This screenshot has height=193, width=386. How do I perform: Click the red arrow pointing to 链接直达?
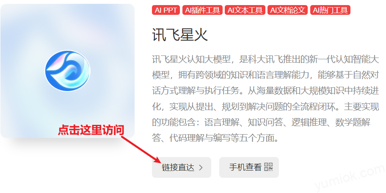click(141, 149)
